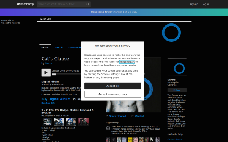Focus the artist, album, or track search field
228x142 pixels.
click(x=64, y=4)
